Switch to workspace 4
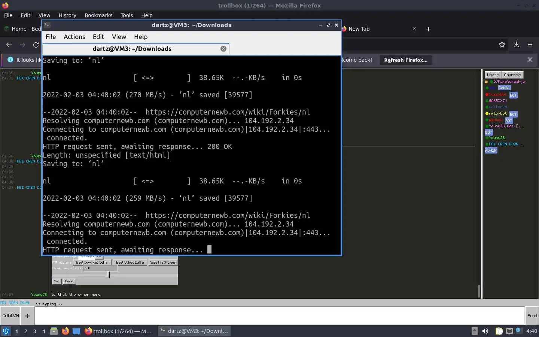The width and height of the screenshot is (539, 337). (x=44, y=331)
